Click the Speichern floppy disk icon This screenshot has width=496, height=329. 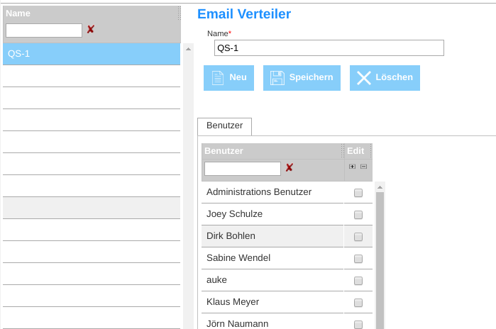pyautogui.click(x=277, y=78)
